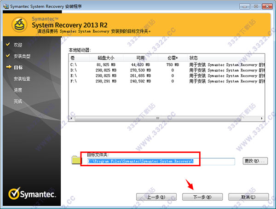Click the scrollbar left arrow
Screen dimensions: 276x209
point(71,118)
